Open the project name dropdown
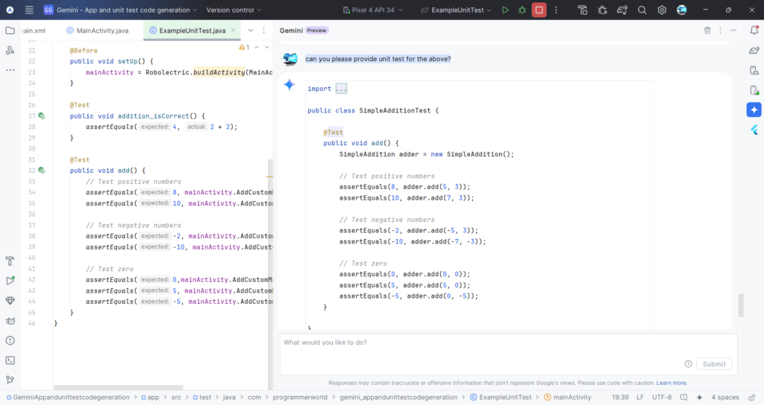764x405 pixels. (x=120, y=10)
